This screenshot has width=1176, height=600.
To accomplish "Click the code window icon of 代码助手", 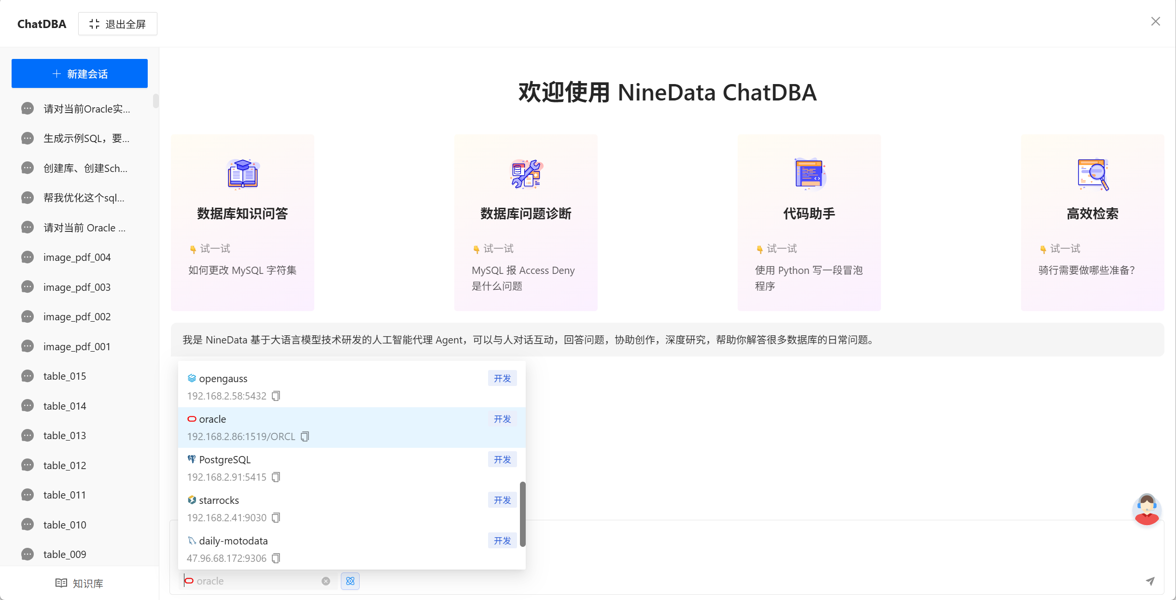I will (810, 174).
